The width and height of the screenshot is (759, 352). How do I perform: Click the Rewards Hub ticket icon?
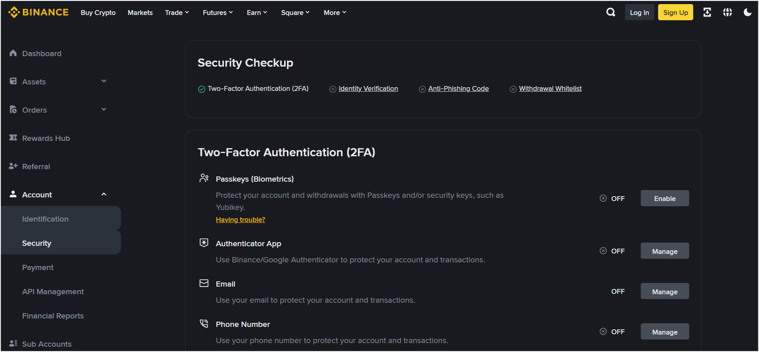click(x=13, y=138)
